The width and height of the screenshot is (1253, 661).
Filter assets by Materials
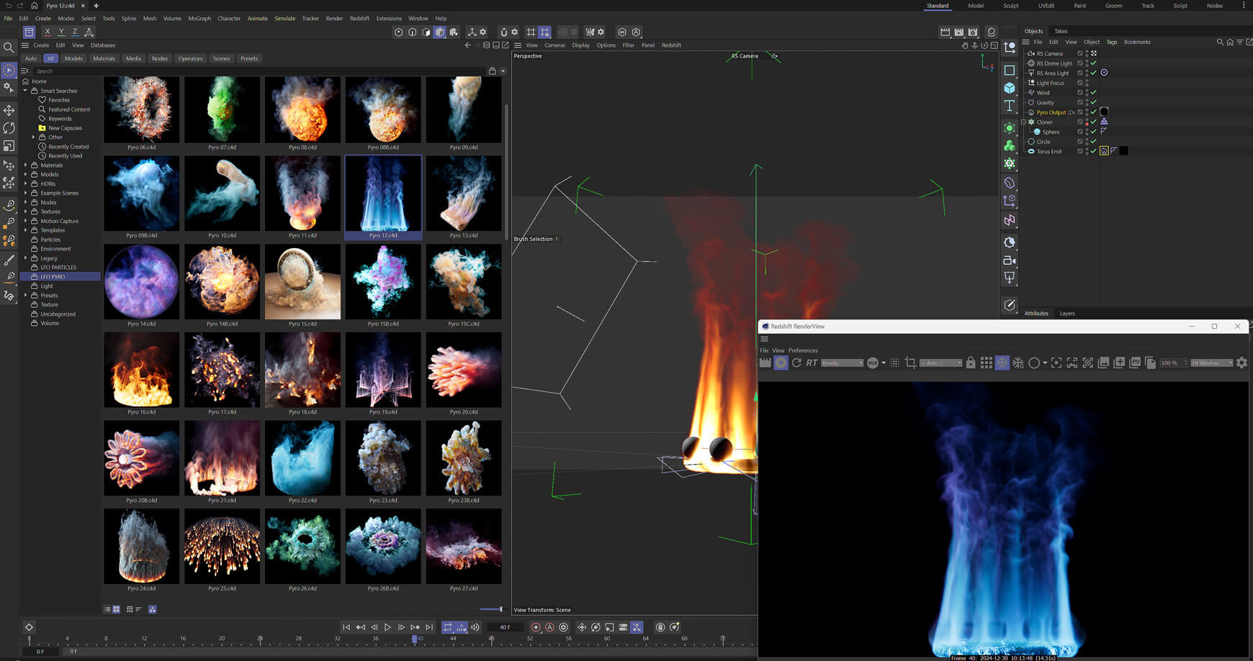104,59
